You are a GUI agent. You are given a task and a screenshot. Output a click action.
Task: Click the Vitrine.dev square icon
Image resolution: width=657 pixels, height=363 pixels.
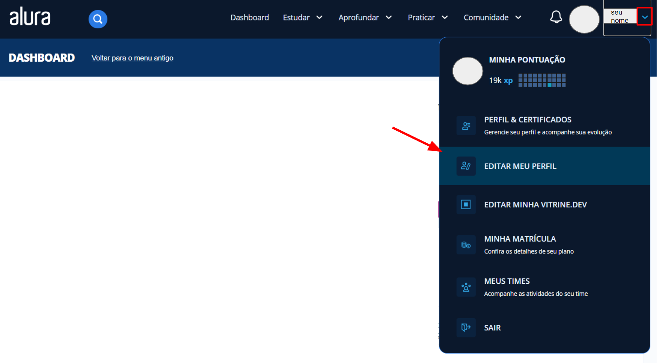(x=466, y=205)
